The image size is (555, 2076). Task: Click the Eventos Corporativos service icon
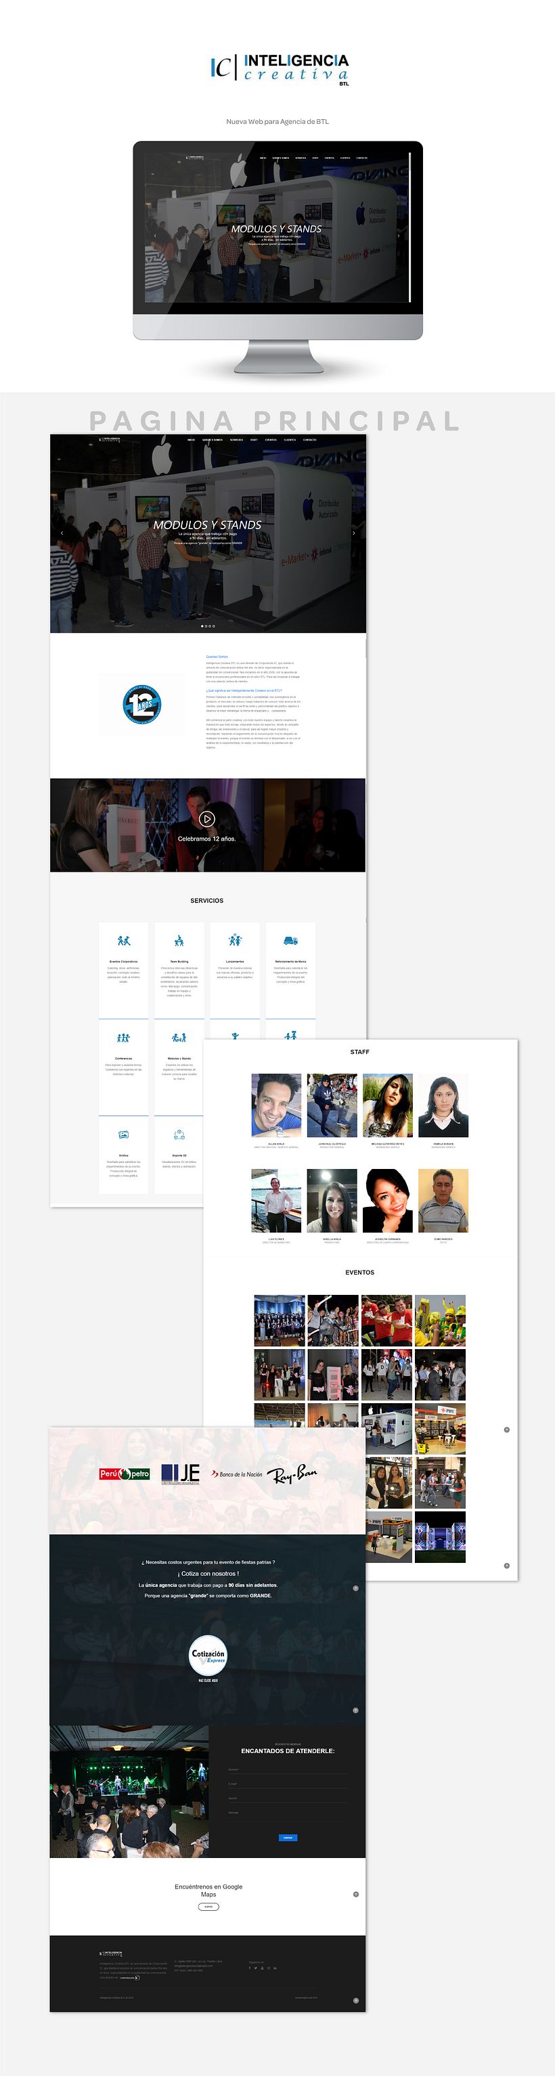click(123, 940)
